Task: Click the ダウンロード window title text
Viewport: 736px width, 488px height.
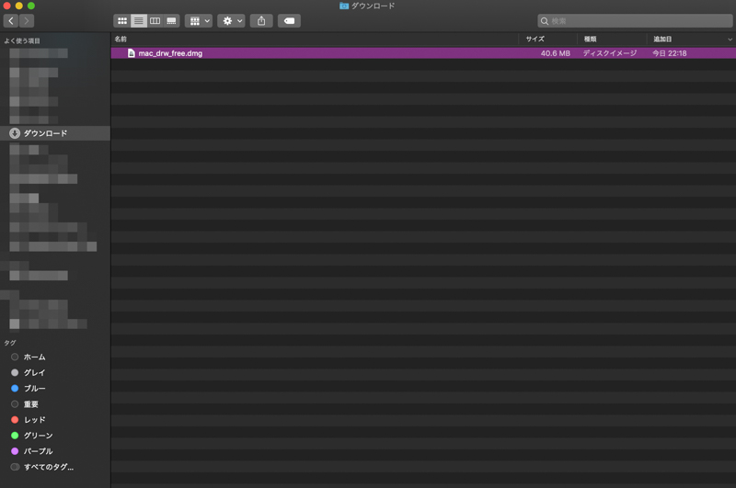Action: [374, 6]
